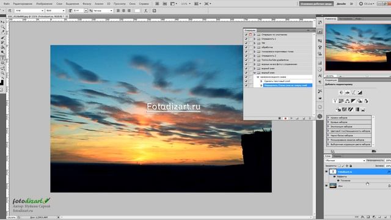Open the font size dropdown arrow
Viewport: 391px width, 220px height.
[86, 11]
